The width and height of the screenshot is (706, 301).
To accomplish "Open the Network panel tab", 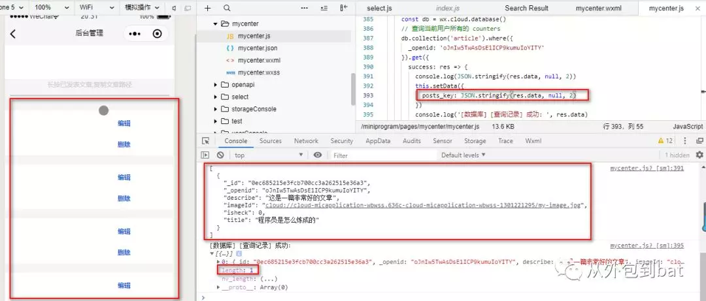I will pos(306,141).
